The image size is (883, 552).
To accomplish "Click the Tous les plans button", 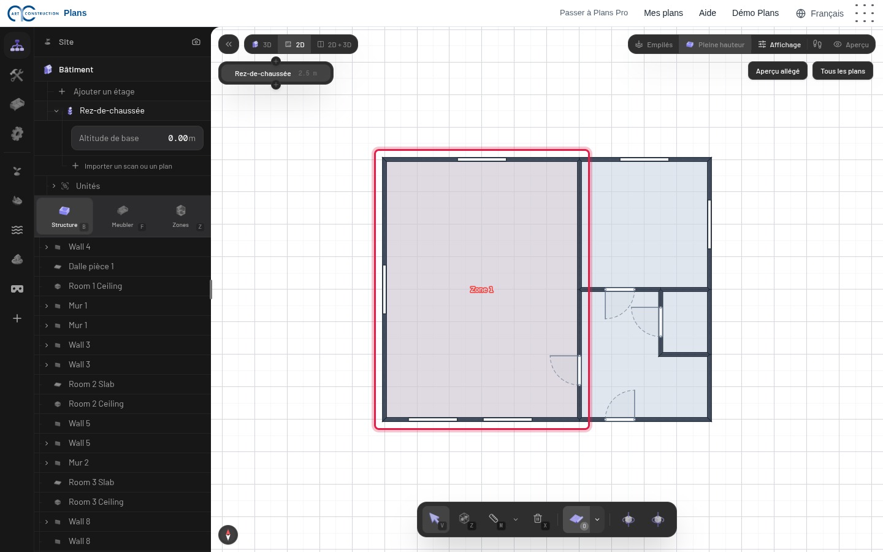I will [x=843, y=71].
